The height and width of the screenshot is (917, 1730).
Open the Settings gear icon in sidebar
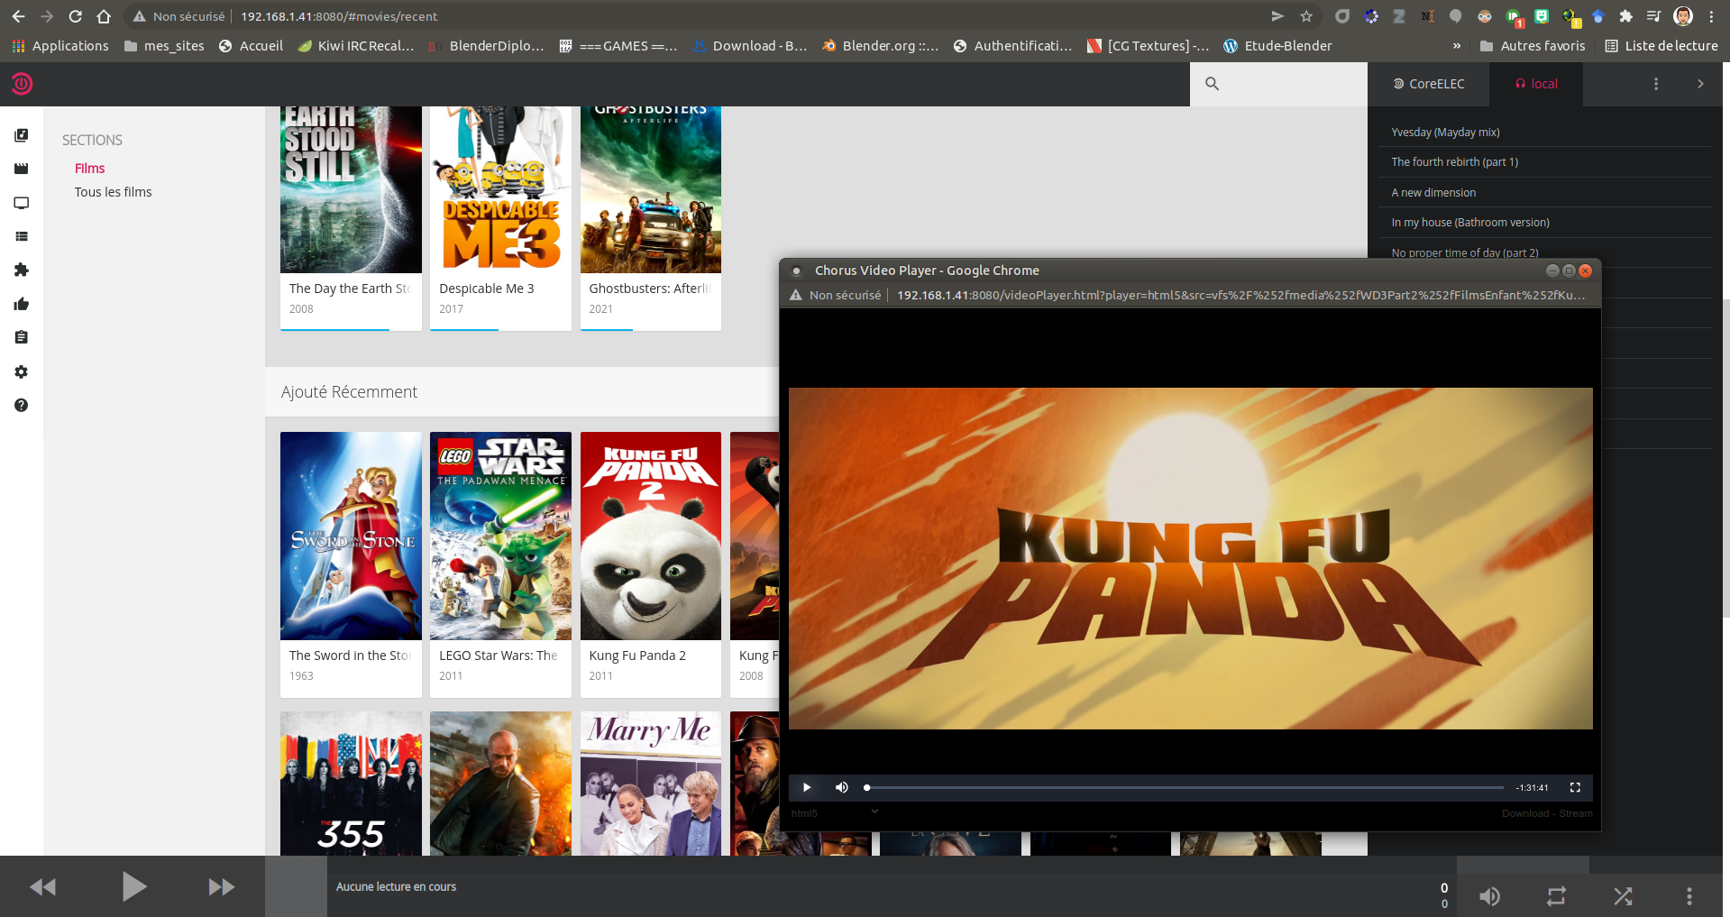22,371
